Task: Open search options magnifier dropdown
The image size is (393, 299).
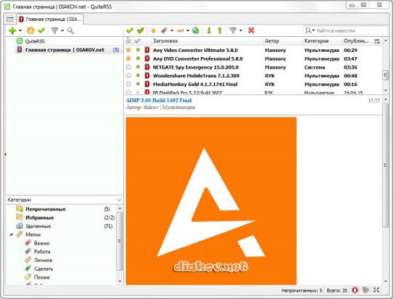Action: tap(310, 31)
